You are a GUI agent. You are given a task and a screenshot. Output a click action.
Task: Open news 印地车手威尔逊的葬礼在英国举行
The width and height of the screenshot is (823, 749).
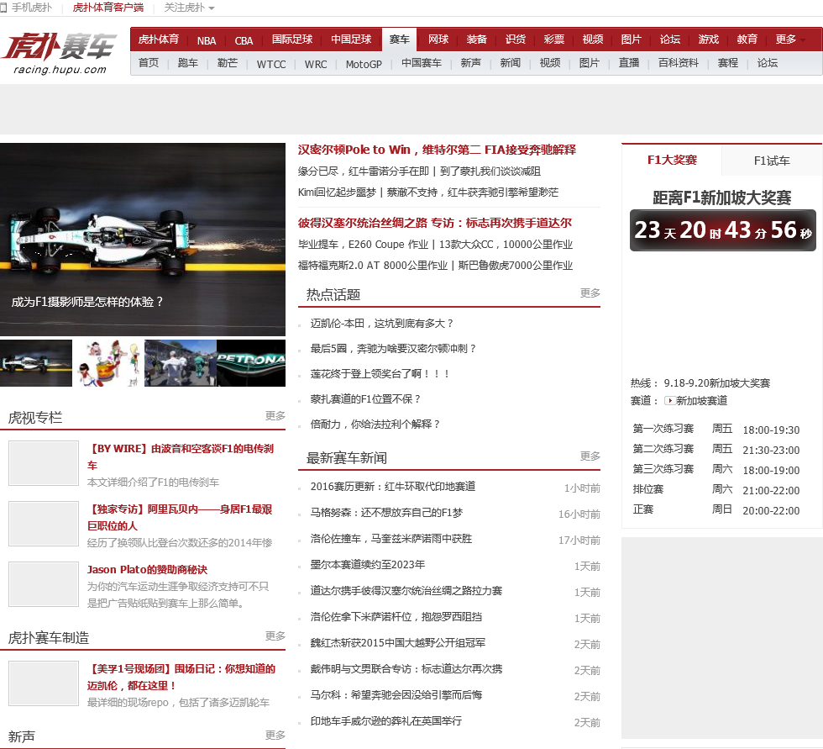(x=385, y=721)
